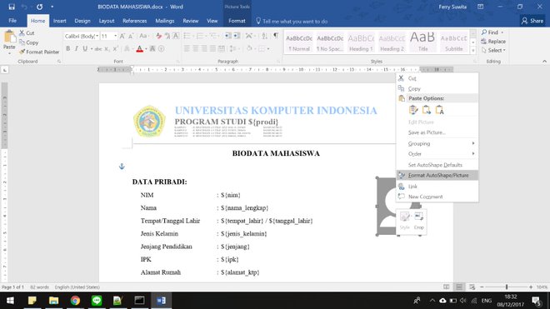
Task: Click the Decrease Indent icon
Action: pos(228,36)
